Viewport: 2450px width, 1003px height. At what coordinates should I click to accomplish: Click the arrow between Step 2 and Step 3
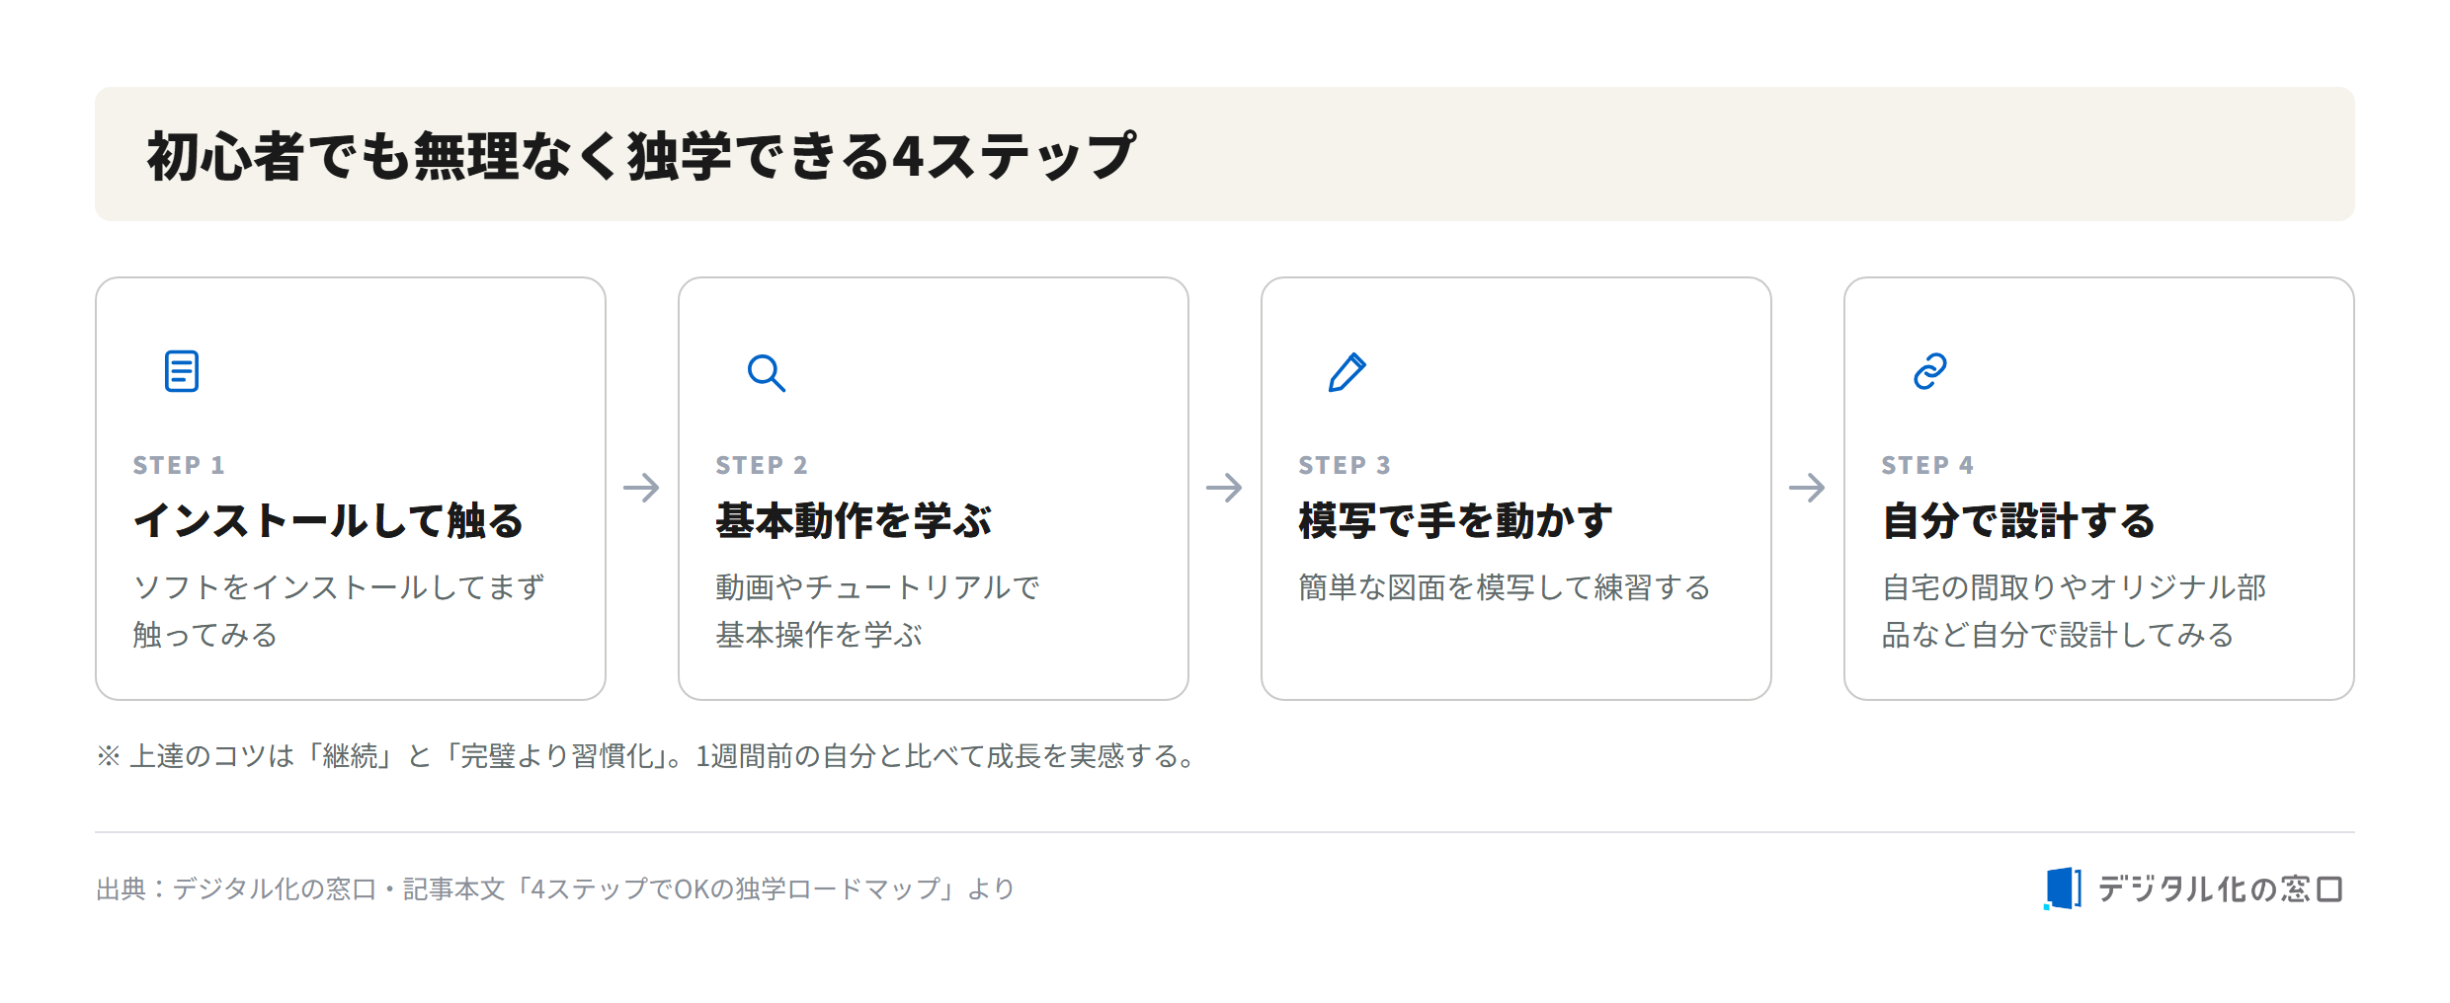(1224, 488)
